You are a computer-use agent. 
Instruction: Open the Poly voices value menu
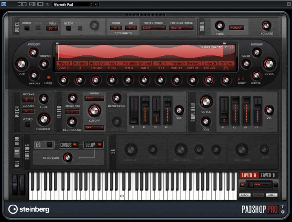(52, 28)
